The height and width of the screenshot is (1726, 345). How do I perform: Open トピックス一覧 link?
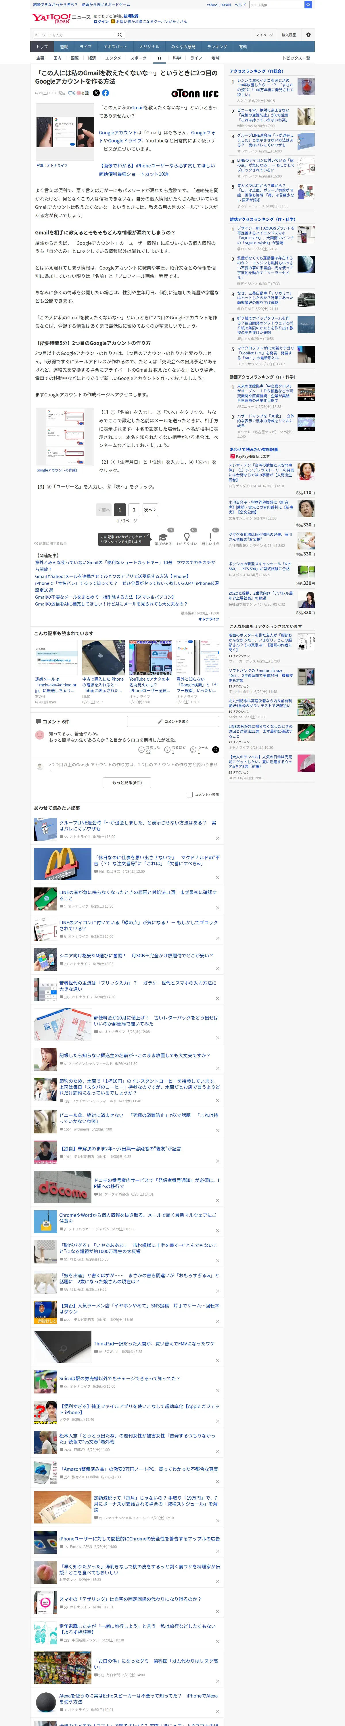[x=296, y=58]
